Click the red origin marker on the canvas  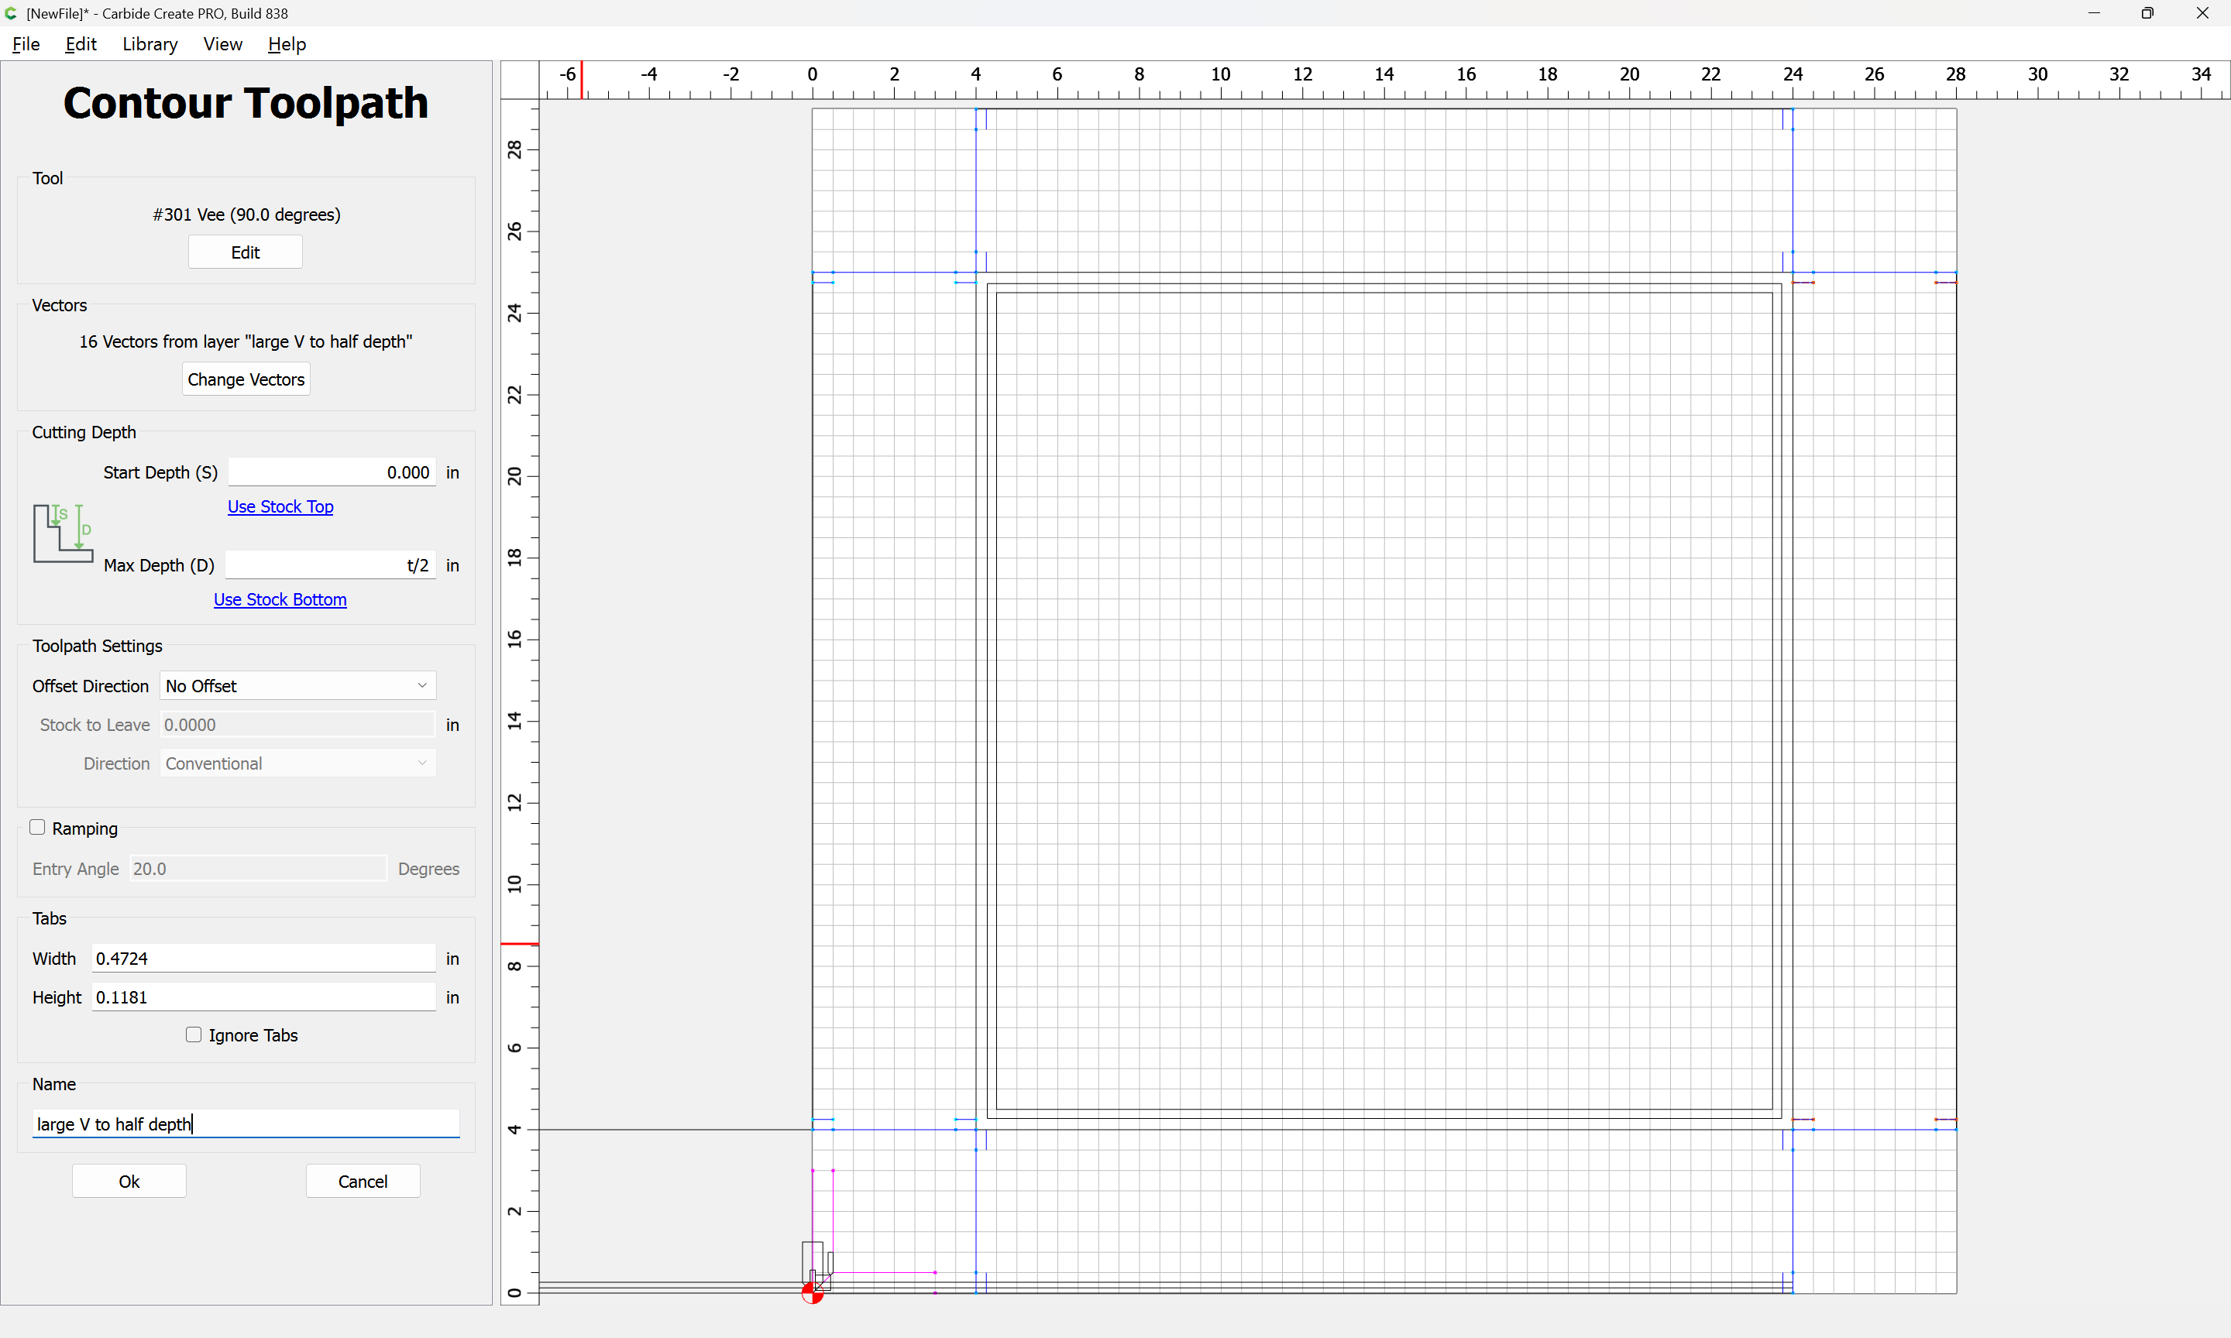[812, 1294]
